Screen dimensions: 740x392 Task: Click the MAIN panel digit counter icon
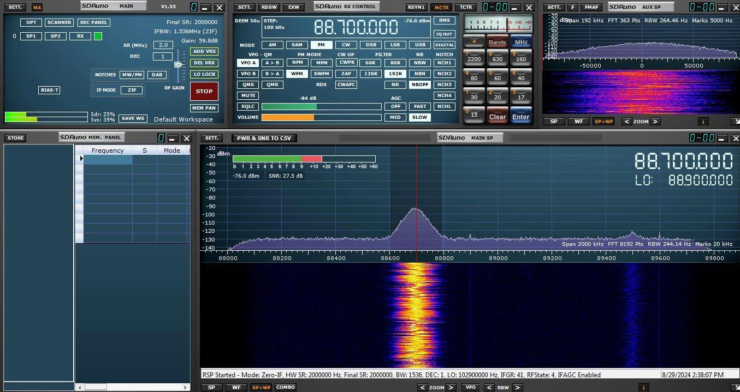tap(194, 7)
